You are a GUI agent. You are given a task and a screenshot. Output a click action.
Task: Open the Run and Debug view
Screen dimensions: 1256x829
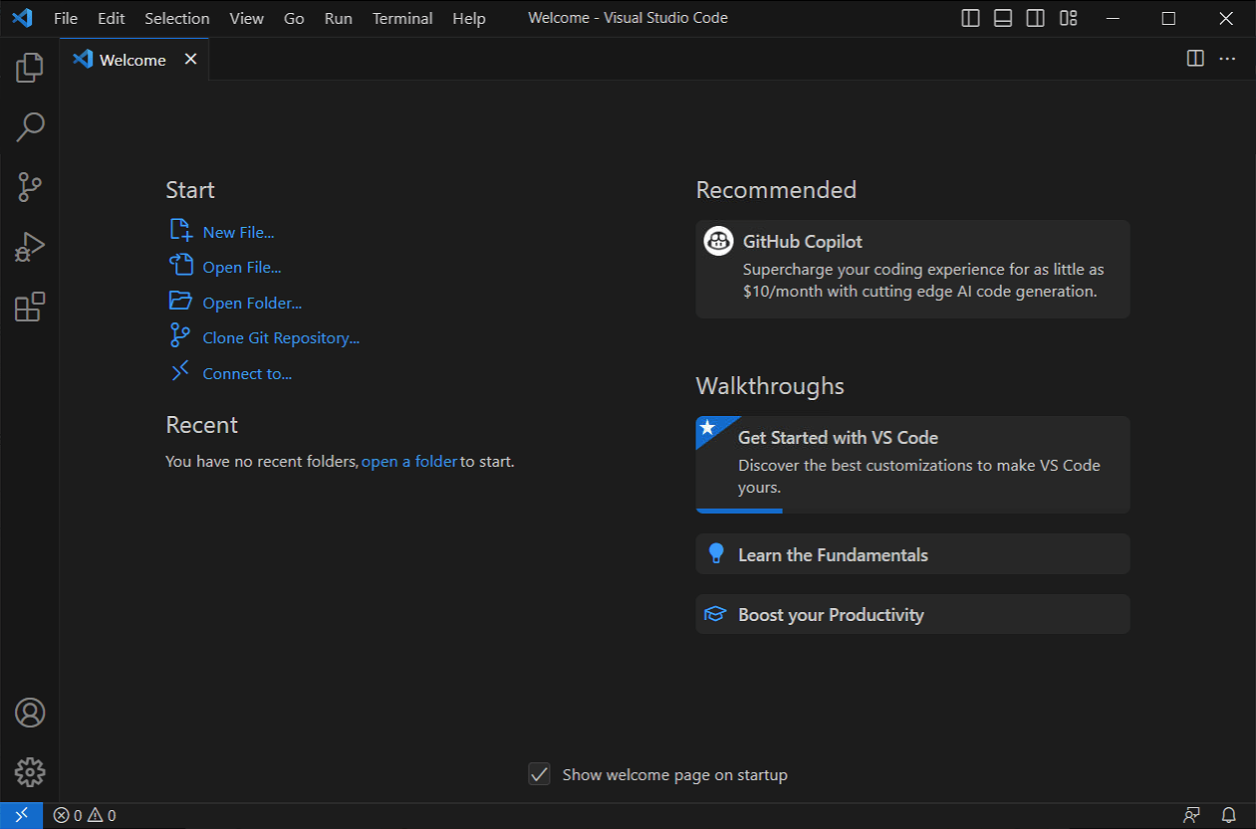point(30,247)
